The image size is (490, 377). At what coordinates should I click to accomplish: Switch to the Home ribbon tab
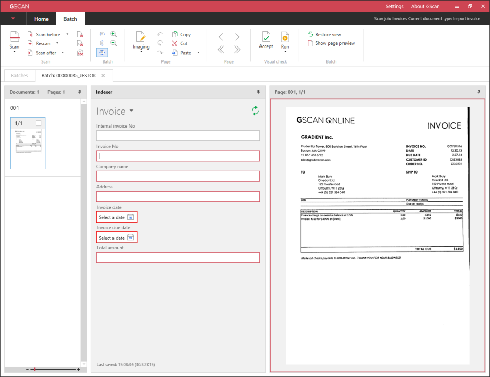click(41, 19)
